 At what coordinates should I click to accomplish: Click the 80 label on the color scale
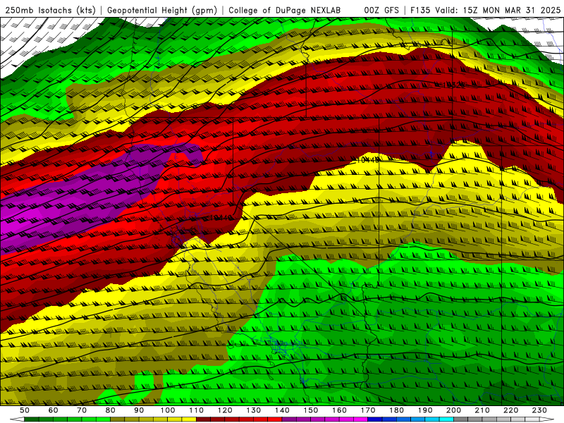click(x=111, y=410)
